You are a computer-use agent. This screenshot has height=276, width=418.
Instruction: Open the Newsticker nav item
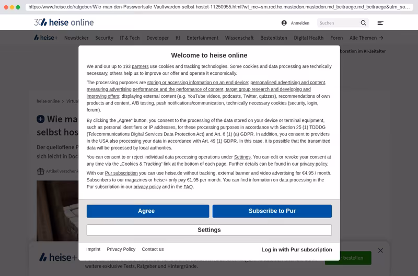coord(76,38)
